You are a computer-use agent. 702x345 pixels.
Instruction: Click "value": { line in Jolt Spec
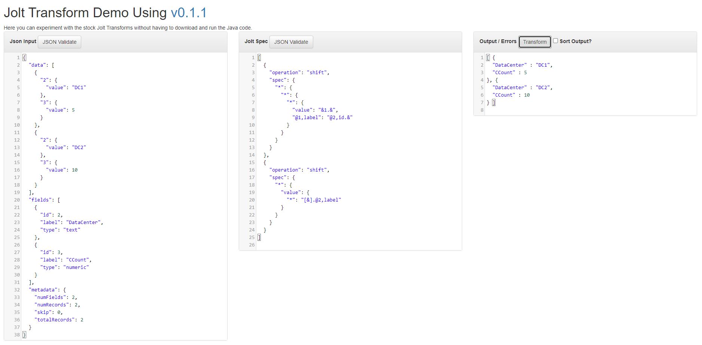click(295, 192)
